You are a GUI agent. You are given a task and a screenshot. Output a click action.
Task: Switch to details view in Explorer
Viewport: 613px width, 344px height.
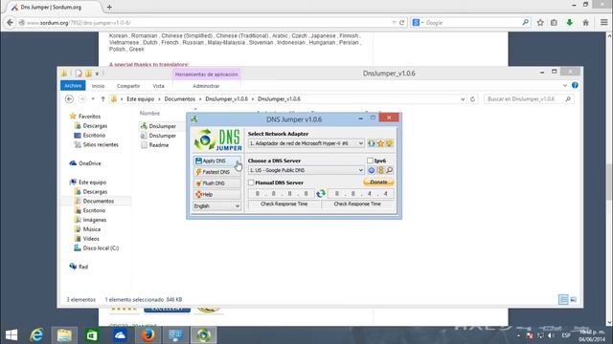pos(563,299)
